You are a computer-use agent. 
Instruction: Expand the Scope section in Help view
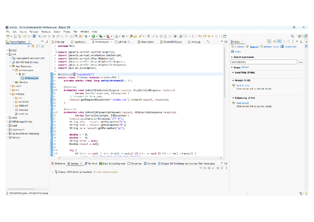(x=232, y=67)
